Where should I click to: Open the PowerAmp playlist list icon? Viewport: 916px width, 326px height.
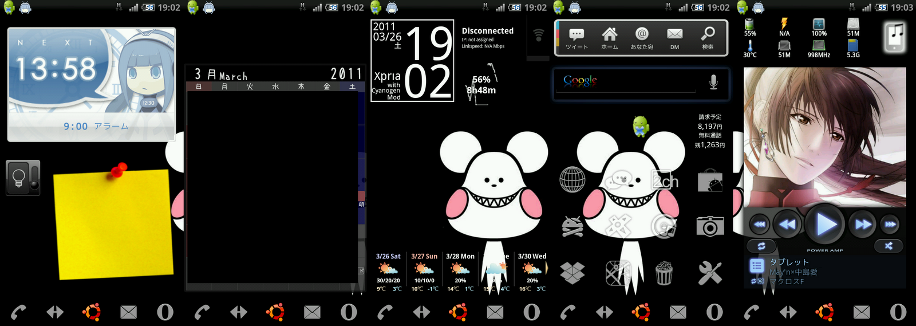point(757,266)
